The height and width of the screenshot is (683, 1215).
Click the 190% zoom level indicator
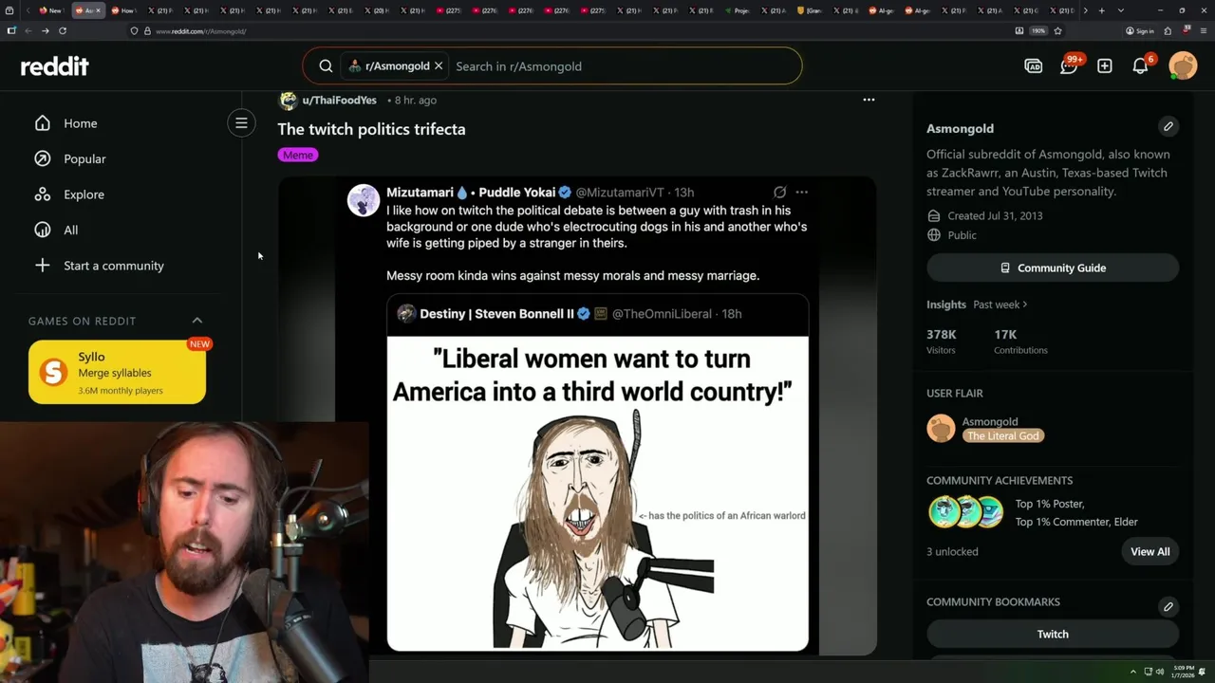tap(1038, 30)
